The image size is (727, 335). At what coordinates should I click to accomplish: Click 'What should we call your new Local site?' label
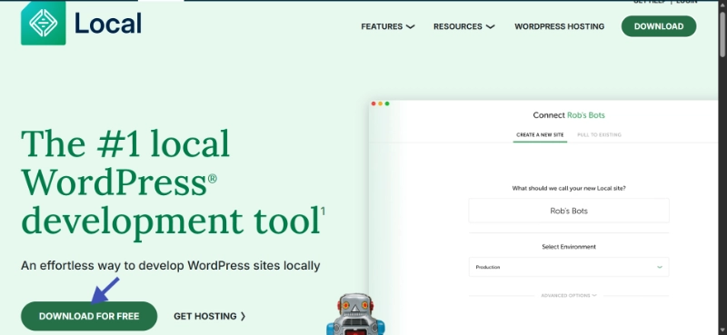click(x=569, y=188)
